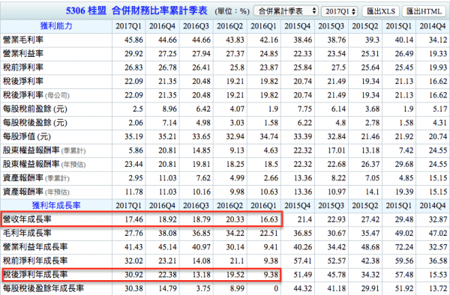Select the 營業毛利率 row label
Viewport: 450px width, 295px height.
point(23,40)
